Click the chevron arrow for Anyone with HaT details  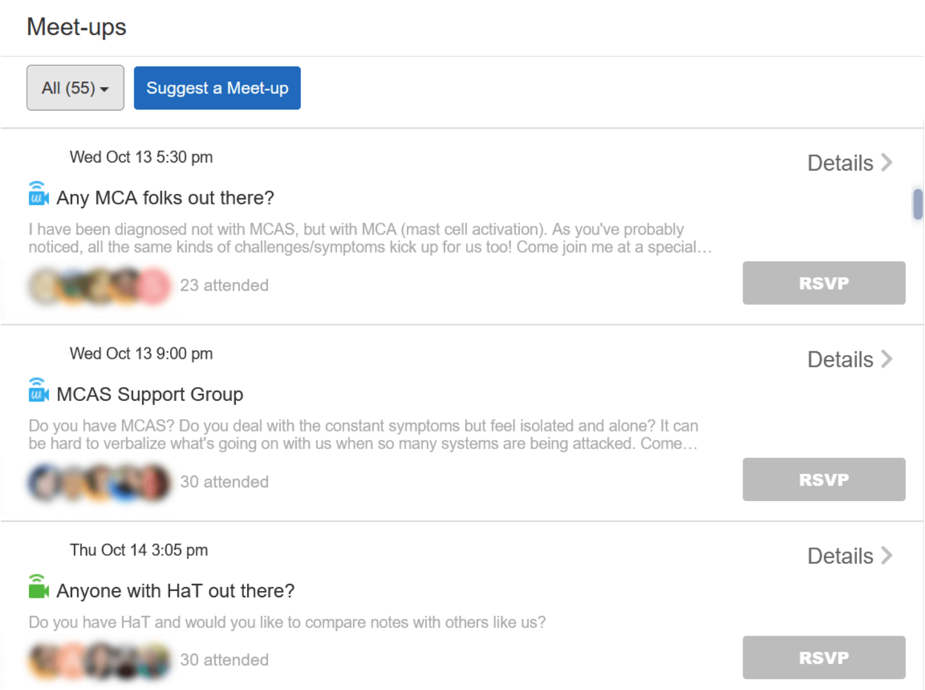click(887, 555)
